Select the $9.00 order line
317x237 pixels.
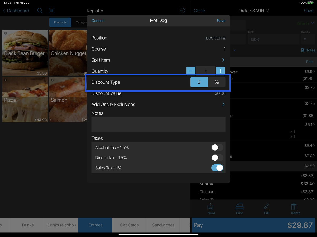click(273, 156)
